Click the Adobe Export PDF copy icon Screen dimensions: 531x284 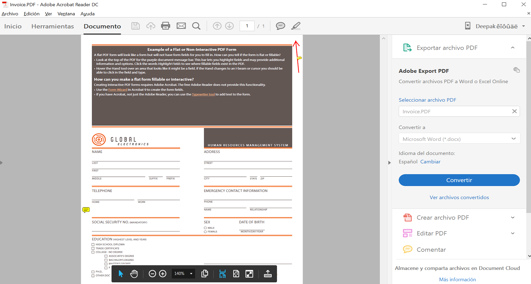pos(517,70)
